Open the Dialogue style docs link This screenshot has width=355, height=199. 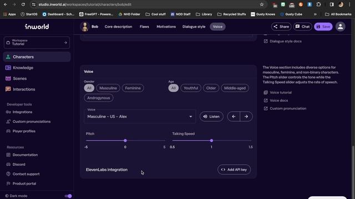(283, 41)
